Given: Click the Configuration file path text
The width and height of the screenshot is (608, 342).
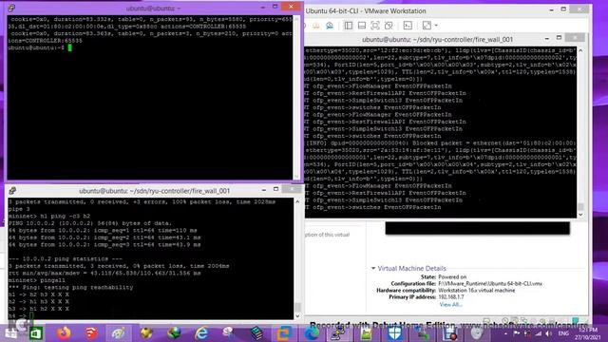Looking at the screenshot, I should pos(490,283).
